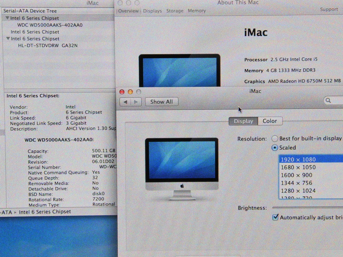Minimize the iMac preferences window with yellow button
Viewport: 343px width, 257px height.
click(130, 92)
